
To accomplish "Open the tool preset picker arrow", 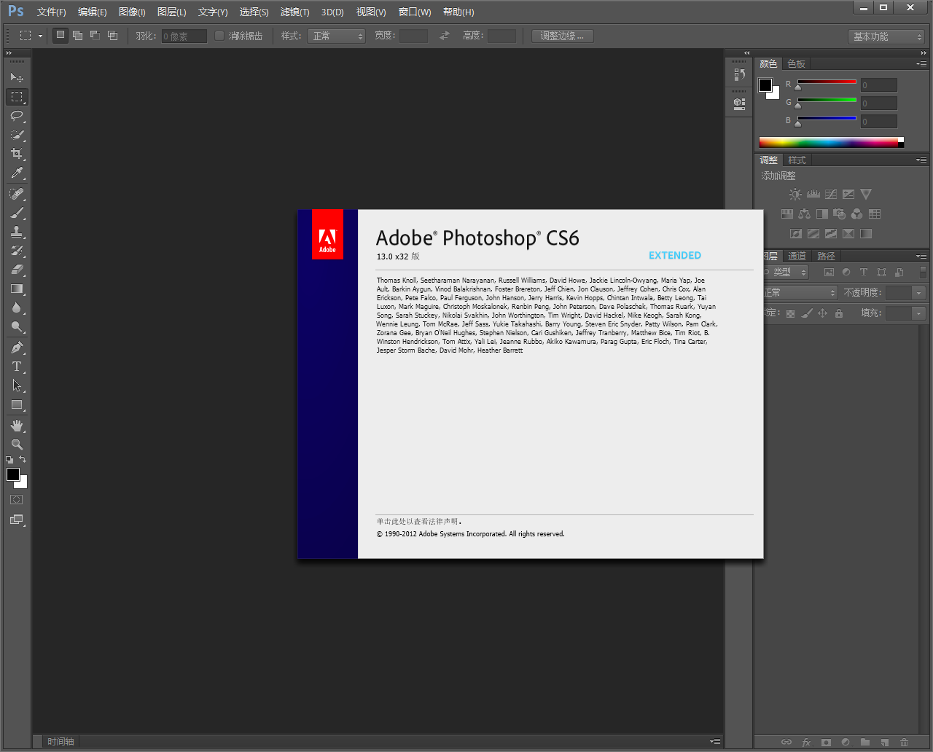I will [40, 36].
